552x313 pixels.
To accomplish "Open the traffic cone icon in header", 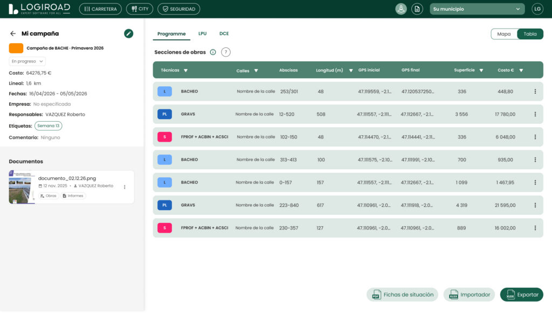I will [401, 9].
